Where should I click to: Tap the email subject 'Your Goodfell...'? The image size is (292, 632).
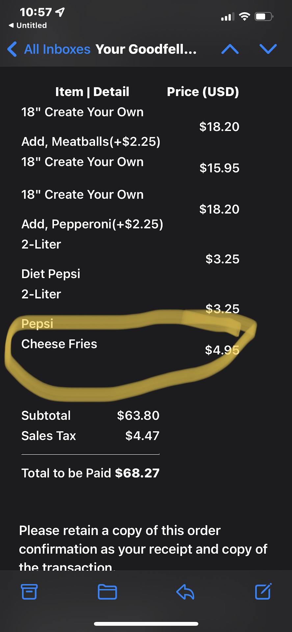click(146, 49)
